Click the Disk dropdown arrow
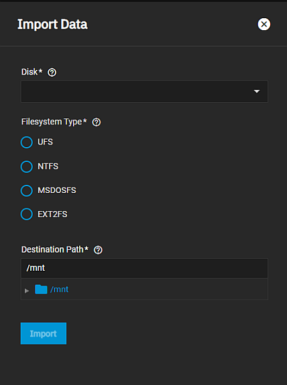Image resolution: width=287 pixels, height=385 pixels. coord(257,91)
